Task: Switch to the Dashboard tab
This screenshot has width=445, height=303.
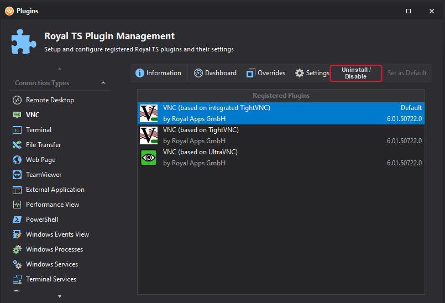Action: click(x=215, y=73)
